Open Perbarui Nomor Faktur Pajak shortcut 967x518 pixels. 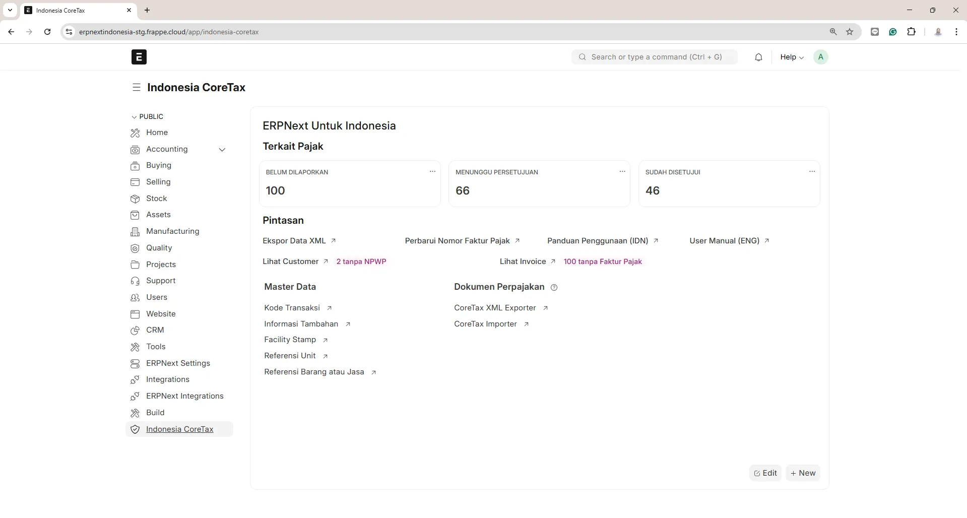click(463, 241)
